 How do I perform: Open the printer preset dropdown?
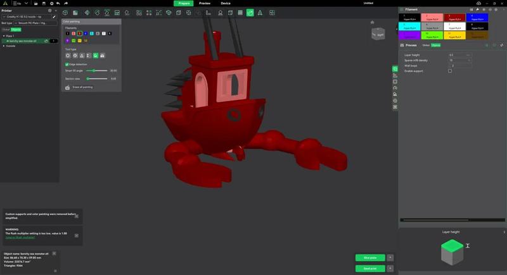26,17
